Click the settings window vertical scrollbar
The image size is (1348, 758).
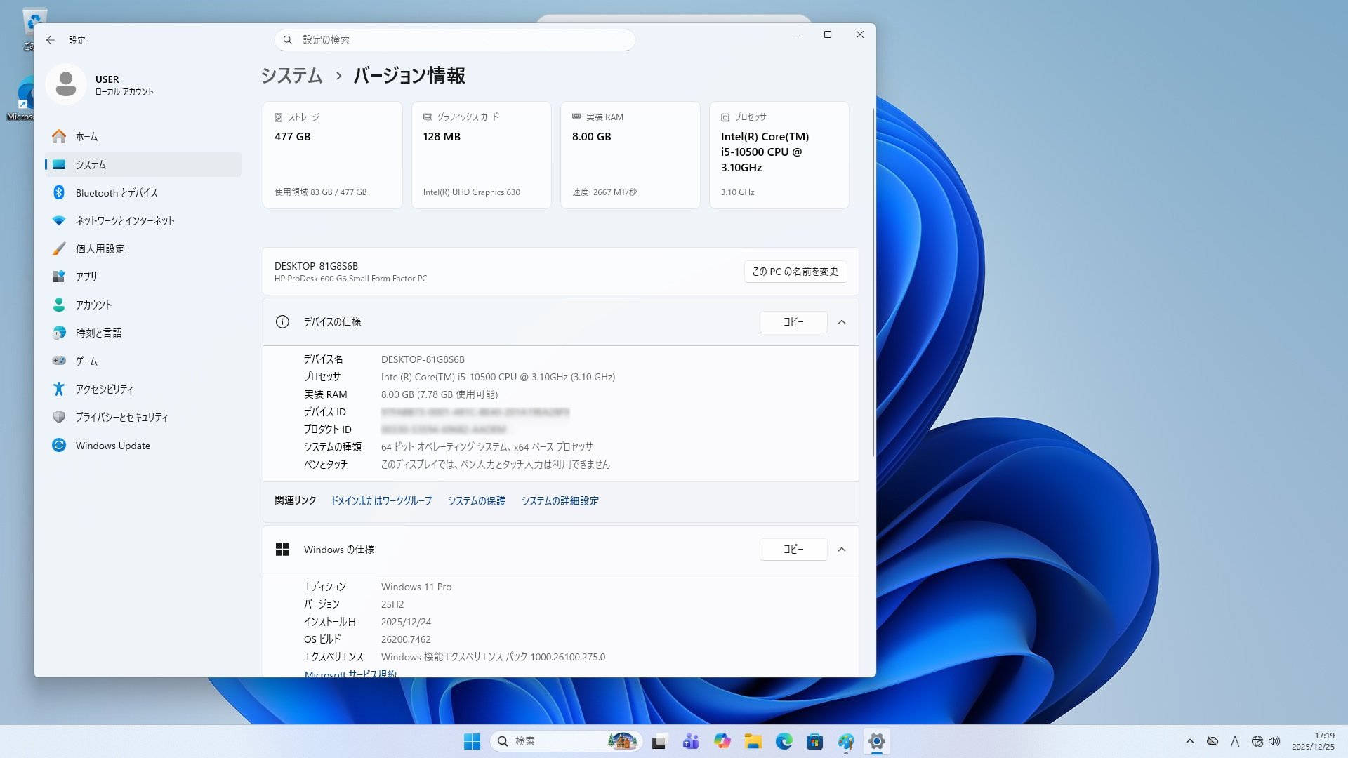[873, 281]
